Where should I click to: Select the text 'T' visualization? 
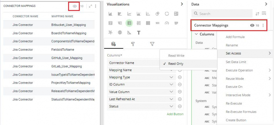[139, 33]
